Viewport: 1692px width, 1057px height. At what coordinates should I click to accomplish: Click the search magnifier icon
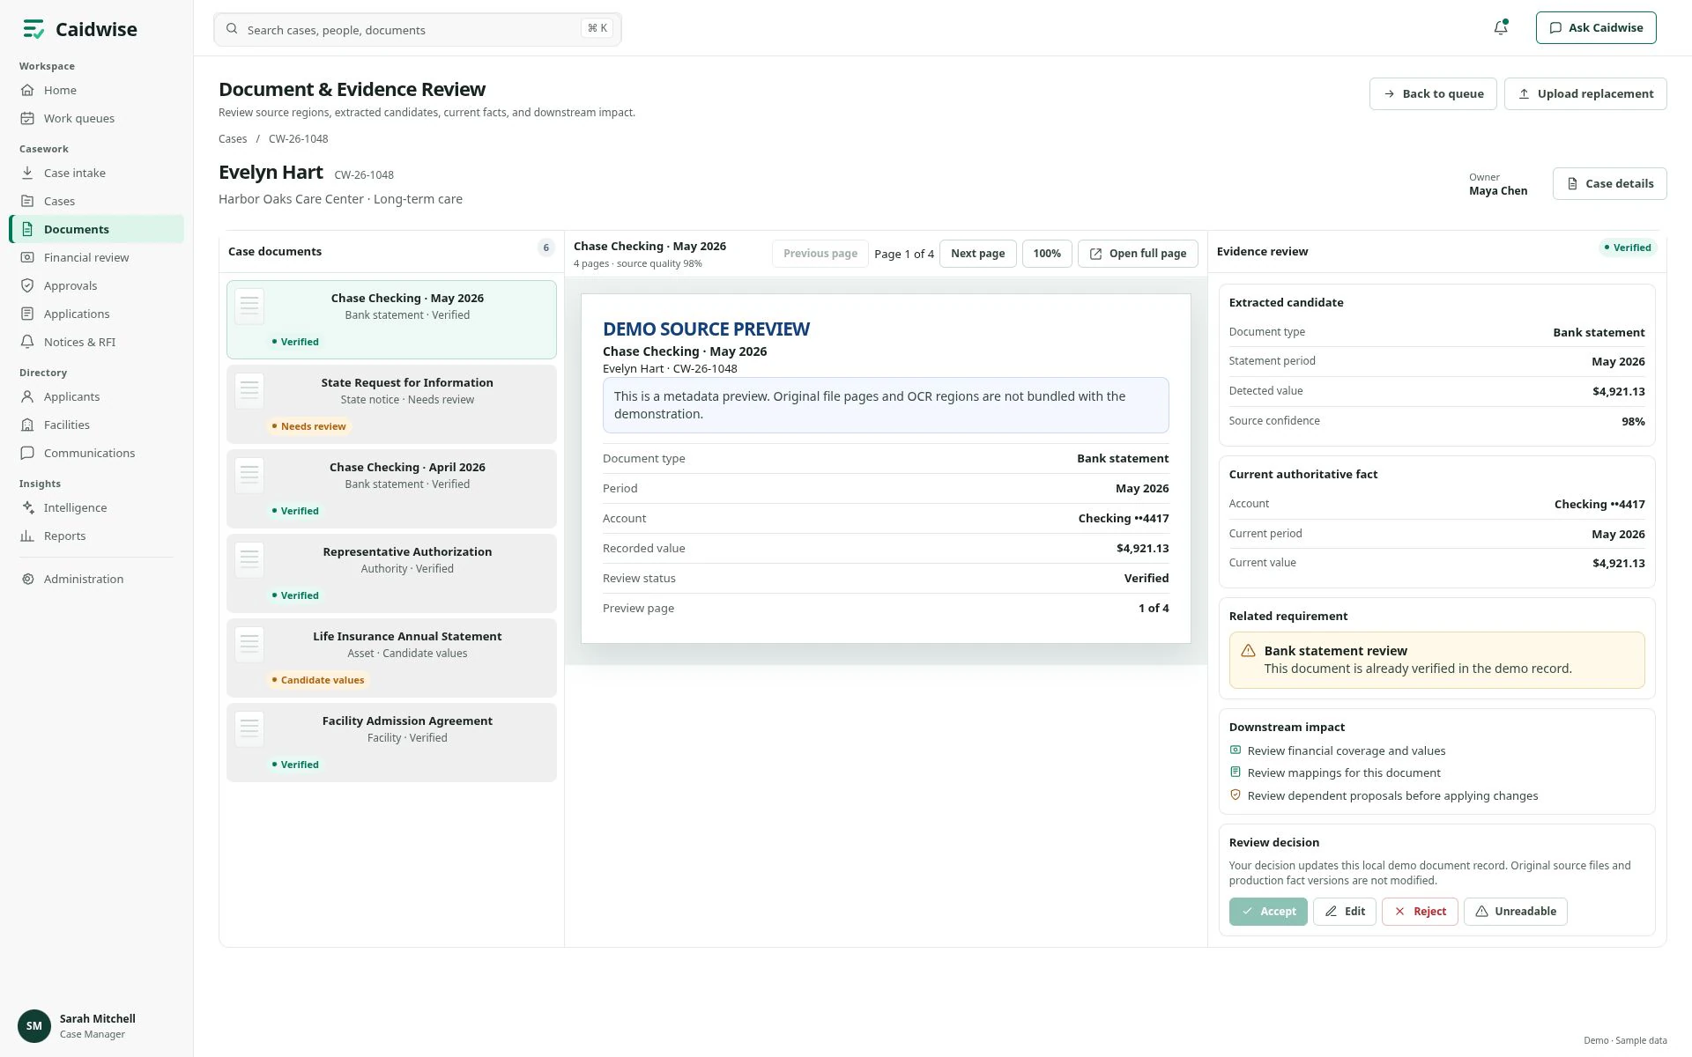(232, 29)
